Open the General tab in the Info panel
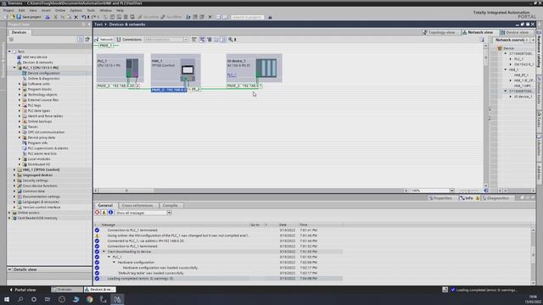This screenshot has width=543, height=305. coord(105,205)
